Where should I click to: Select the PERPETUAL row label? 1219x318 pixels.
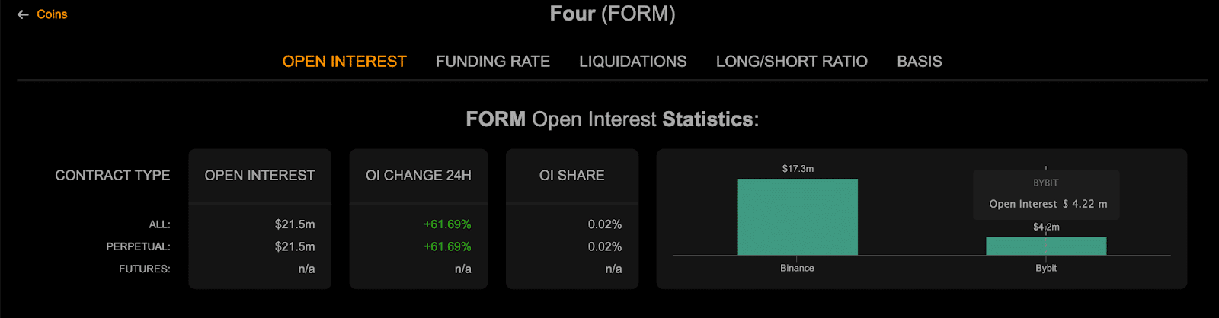coord(138,246)
